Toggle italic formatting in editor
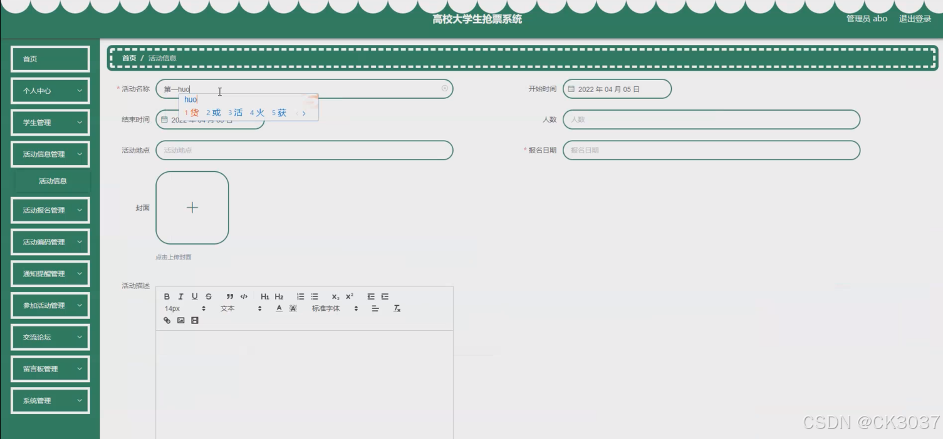 (x=180, y=296)
